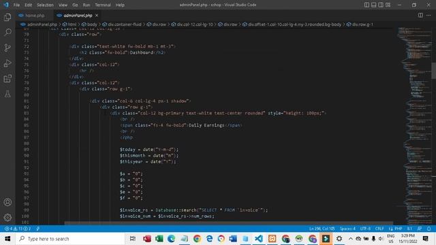The height and width of the screenshot is (245, 436).
Task: Click the minimap code overview
Action: tap(414, 125)
